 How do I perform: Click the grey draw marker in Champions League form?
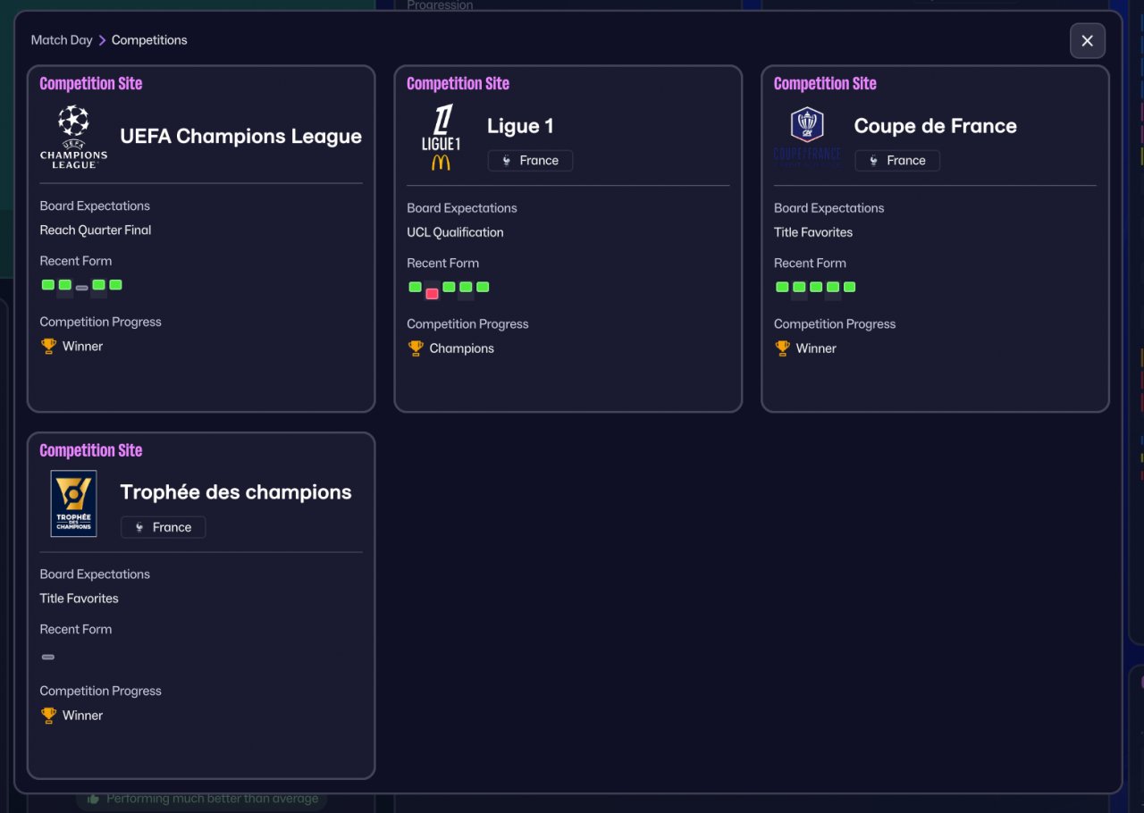tap(81, 288)
